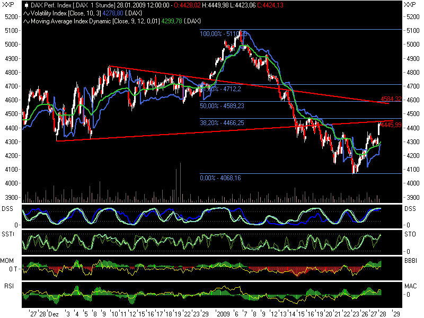Image resolution: width=424 pixels, height=318 pixels.
Task: Click the DSS label on the right side
Action: pos(410,209)
